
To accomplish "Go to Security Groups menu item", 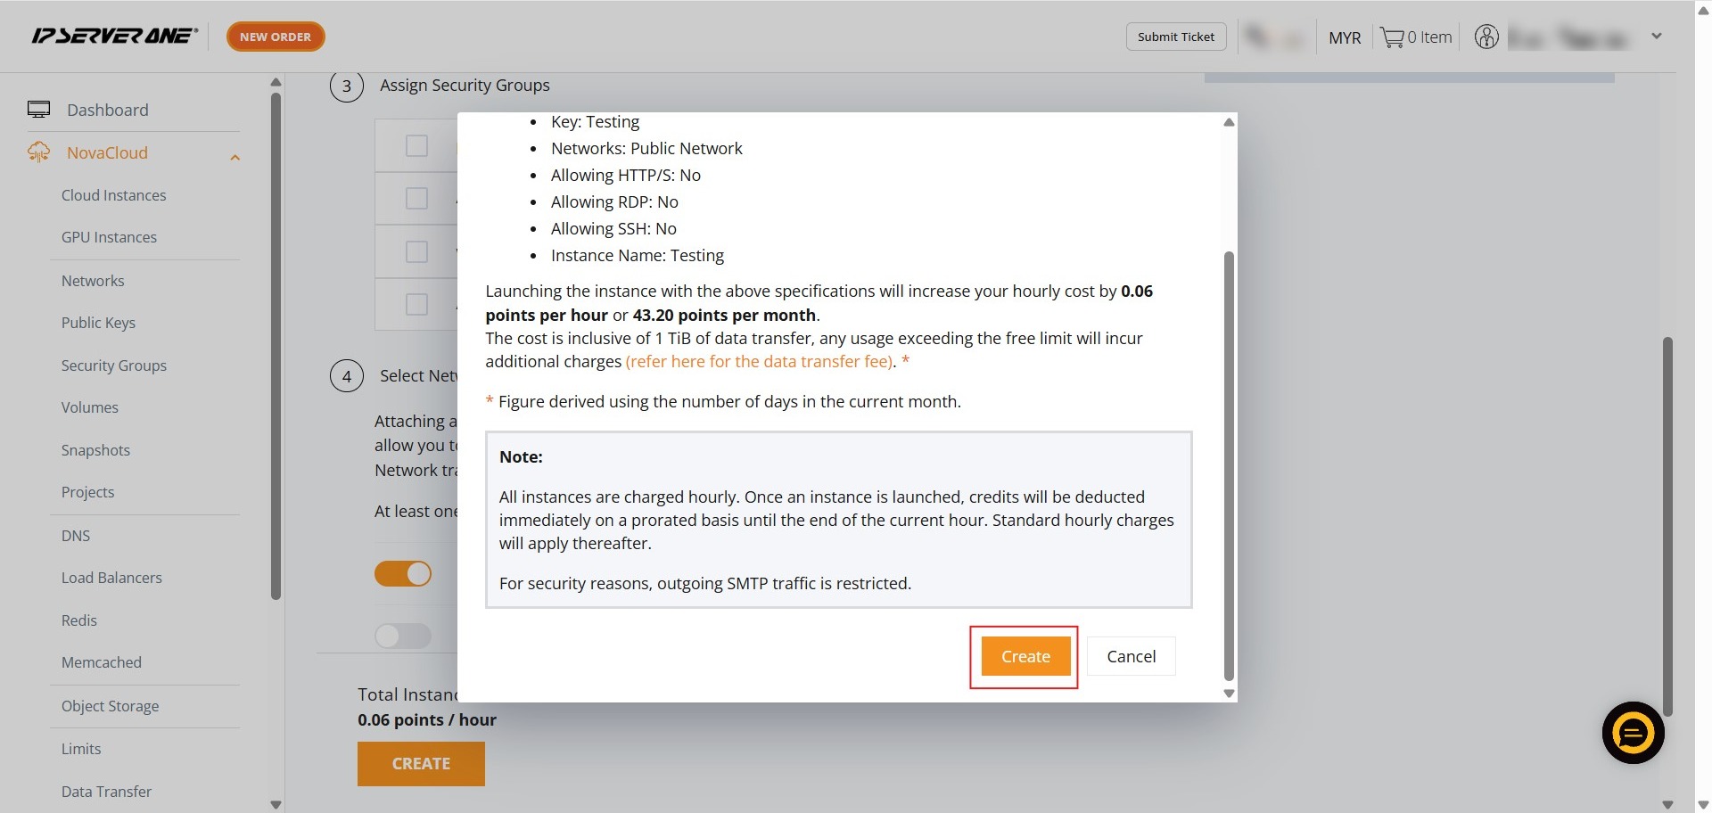I will click(x=113, y=365).
